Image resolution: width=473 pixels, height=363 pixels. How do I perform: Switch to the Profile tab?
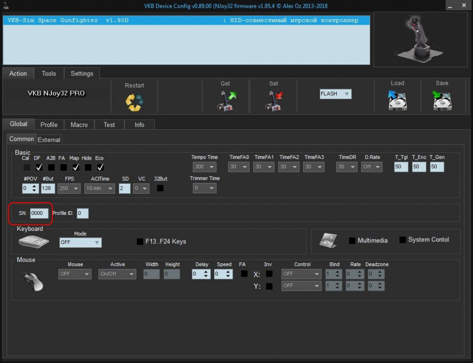49,124
